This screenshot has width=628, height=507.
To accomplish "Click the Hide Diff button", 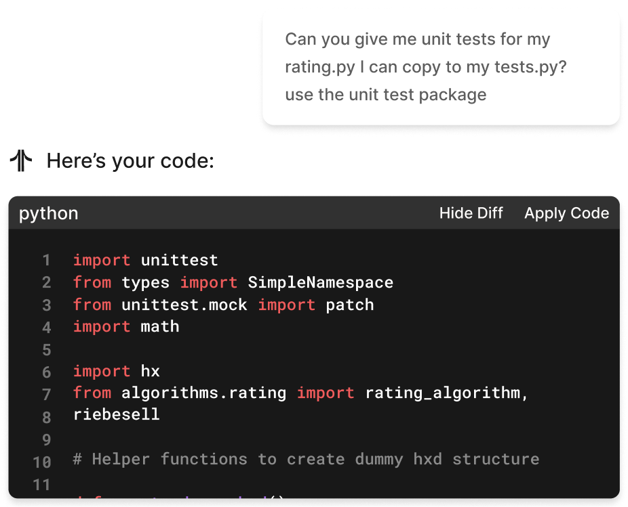I will pyautogui.click(x=471, y=213).
